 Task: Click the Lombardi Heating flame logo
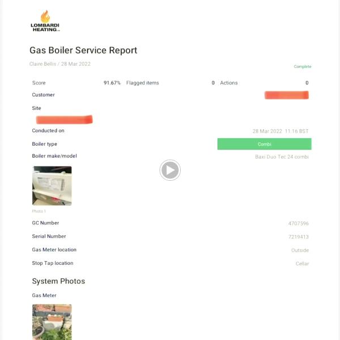(x=45, y=21)
